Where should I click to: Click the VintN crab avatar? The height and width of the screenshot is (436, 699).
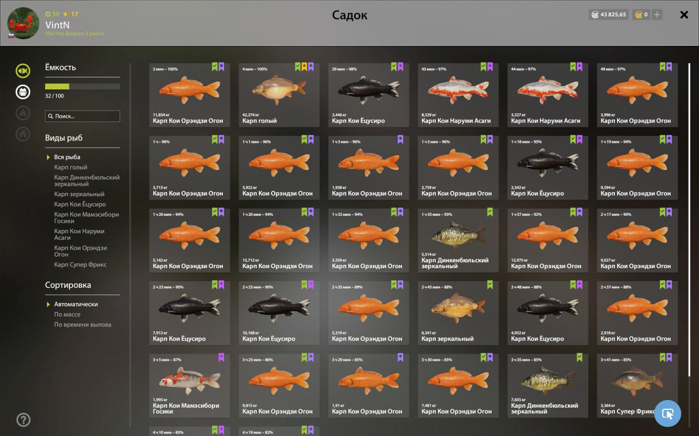point(23,23)
